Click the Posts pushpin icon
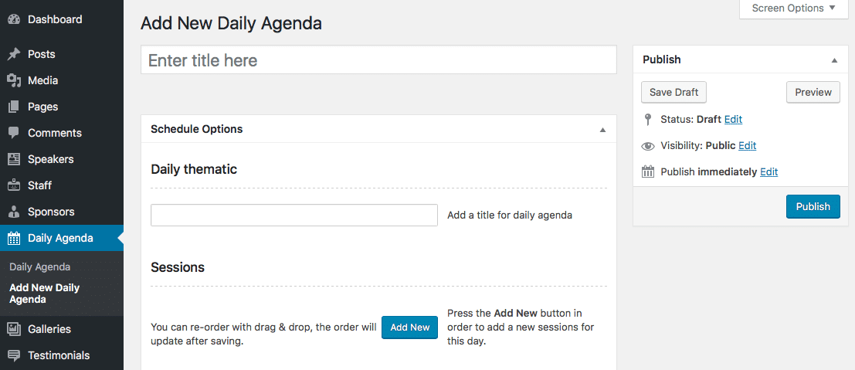Image resolution: width=855 pixels, height=370 pixels. point(14,55)
